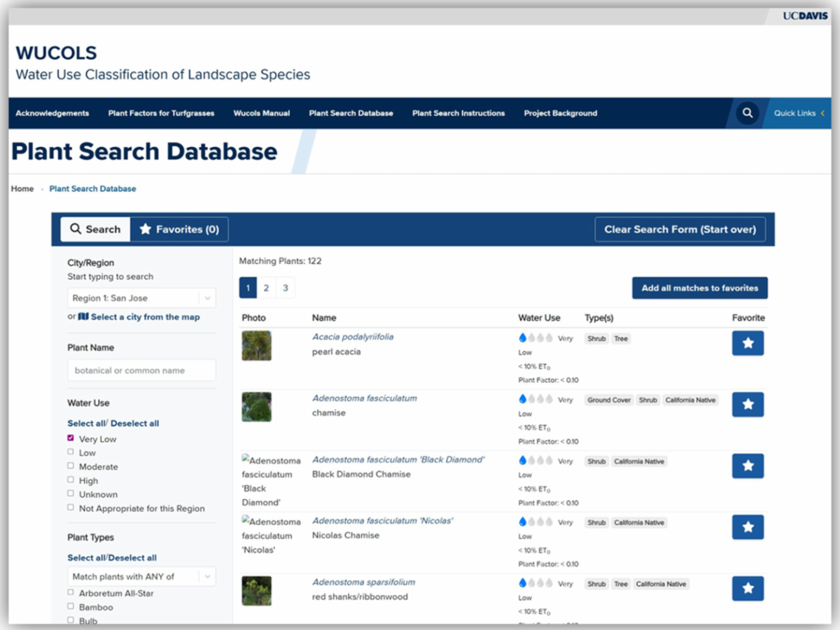Viewport: 840px width, 630px height.
Task: Switch to the Favorites (0) tab
Action: pyautogui.click(x=179, y=229)
